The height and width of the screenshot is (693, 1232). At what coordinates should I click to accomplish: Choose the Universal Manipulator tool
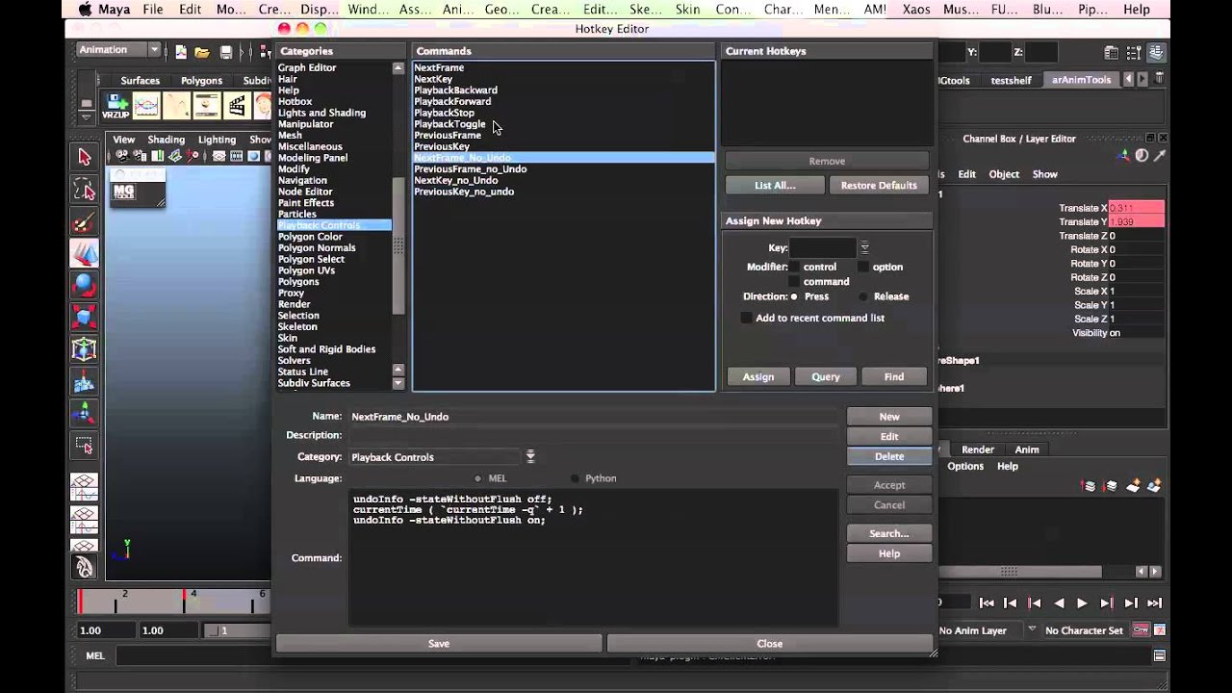click(85, 349)
